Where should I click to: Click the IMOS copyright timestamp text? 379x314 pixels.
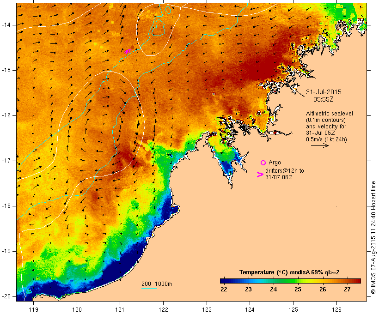pyautogui.click(x=373, y=237)
